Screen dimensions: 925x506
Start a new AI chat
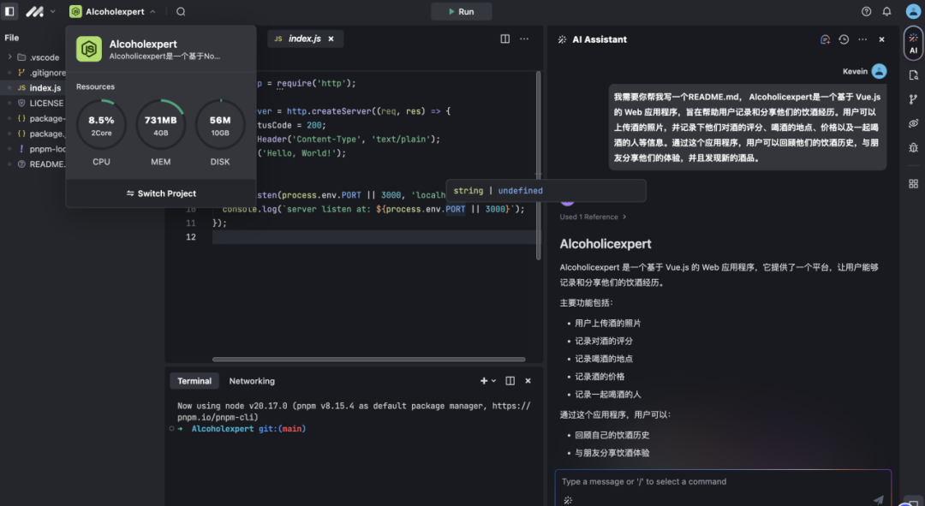point(825,39)
